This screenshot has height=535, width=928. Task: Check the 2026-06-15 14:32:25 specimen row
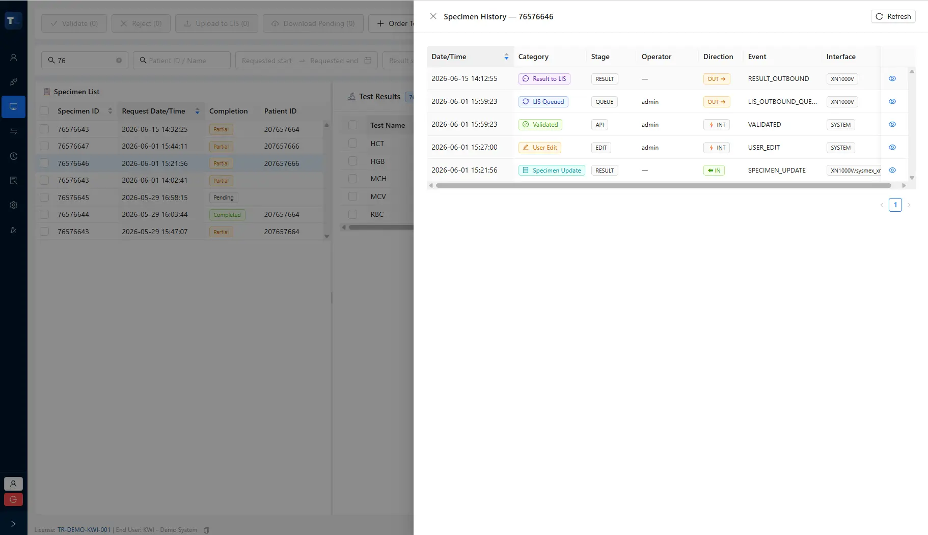pyautogui.click(x=44, y=129)
